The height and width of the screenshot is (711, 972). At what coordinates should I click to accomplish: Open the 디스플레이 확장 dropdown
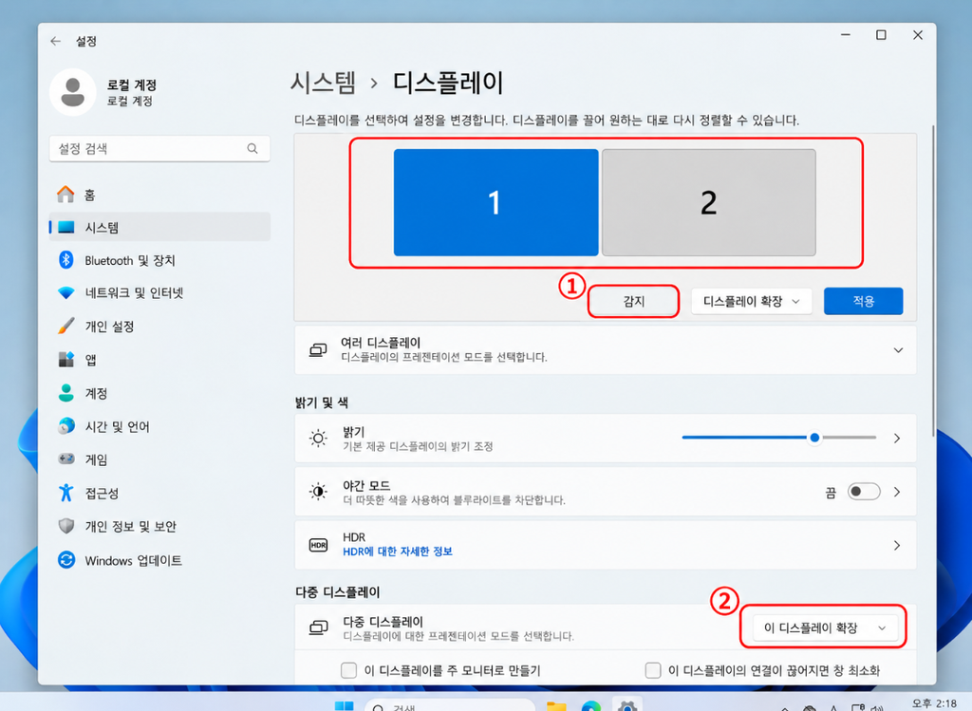pos(752,301)
